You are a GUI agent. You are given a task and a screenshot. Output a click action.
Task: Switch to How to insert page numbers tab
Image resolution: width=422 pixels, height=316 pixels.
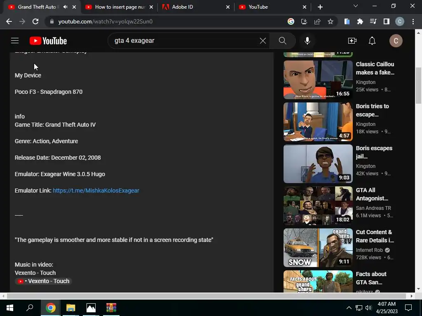pos(120,7)
